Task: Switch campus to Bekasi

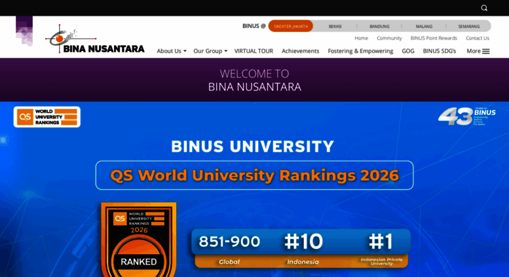Action: 335,26
